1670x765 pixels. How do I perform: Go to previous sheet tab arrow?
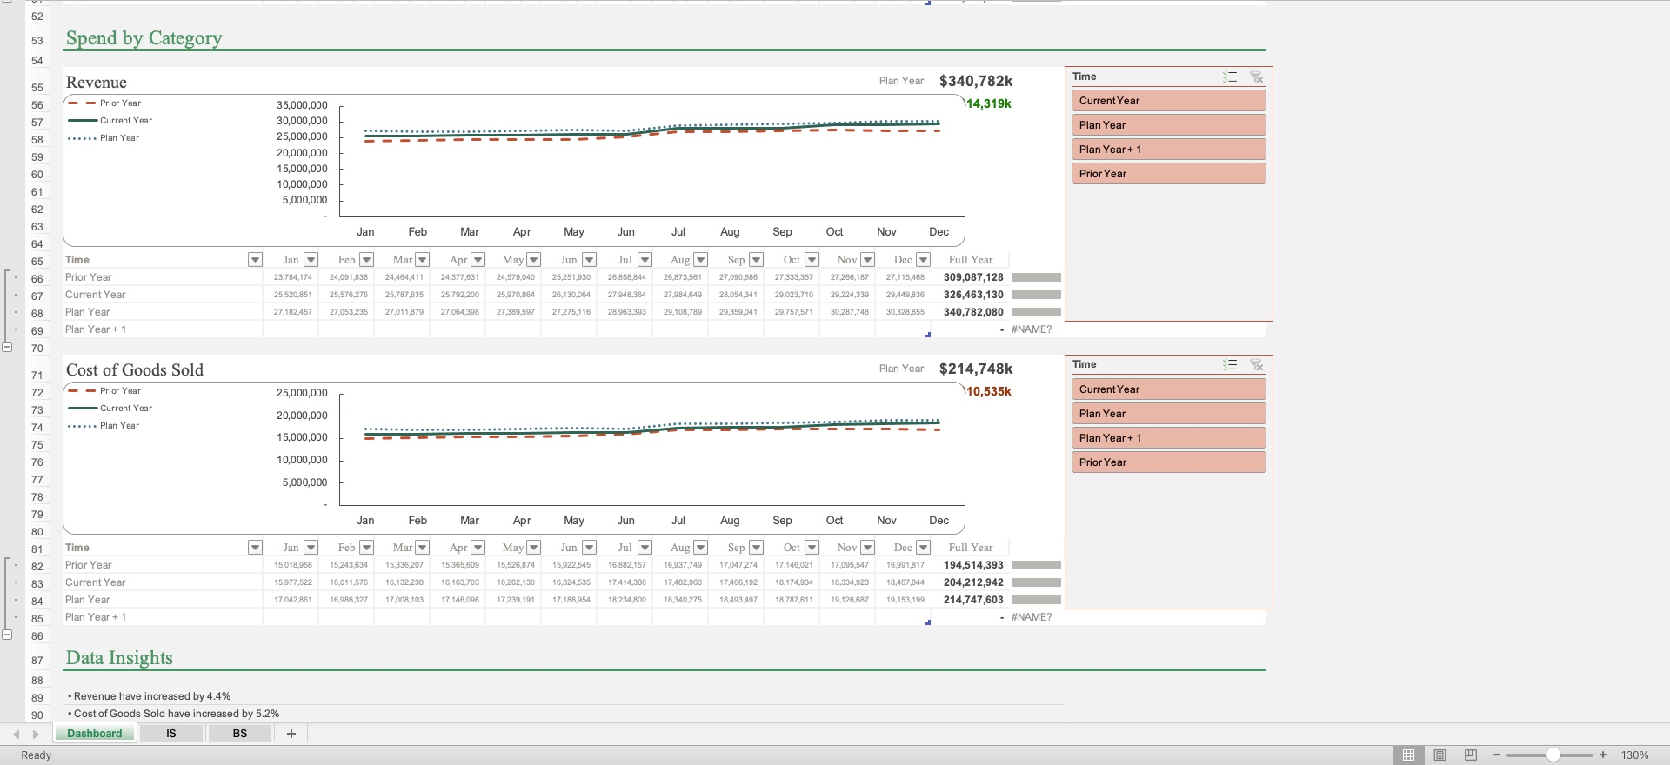(x=16, y=735)
